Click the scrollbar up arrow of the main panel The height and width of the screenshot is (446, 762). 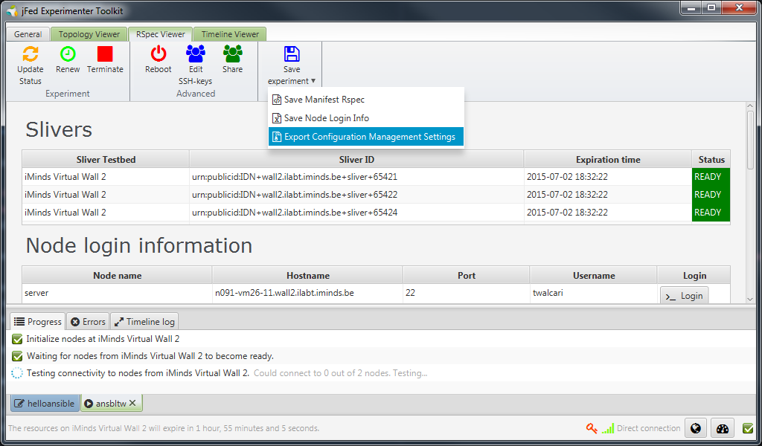click(x=750, y=106)
